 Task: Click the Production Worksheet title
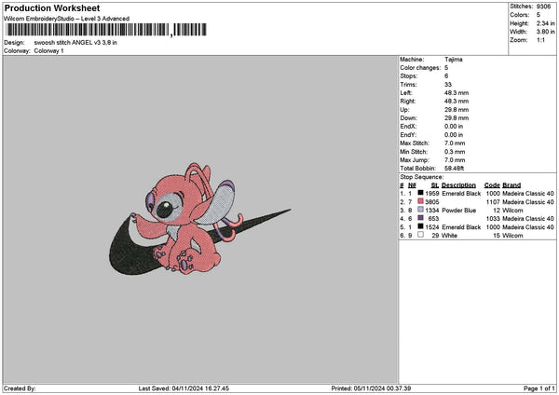pos(52,7)
